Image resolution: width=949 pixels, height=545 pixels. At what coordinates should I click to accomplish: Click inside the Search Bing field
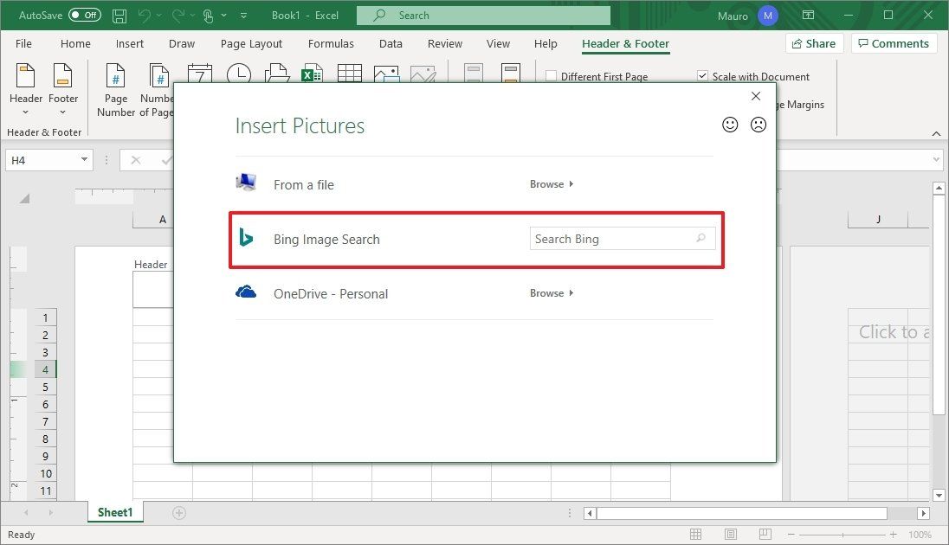pos(615,238)
